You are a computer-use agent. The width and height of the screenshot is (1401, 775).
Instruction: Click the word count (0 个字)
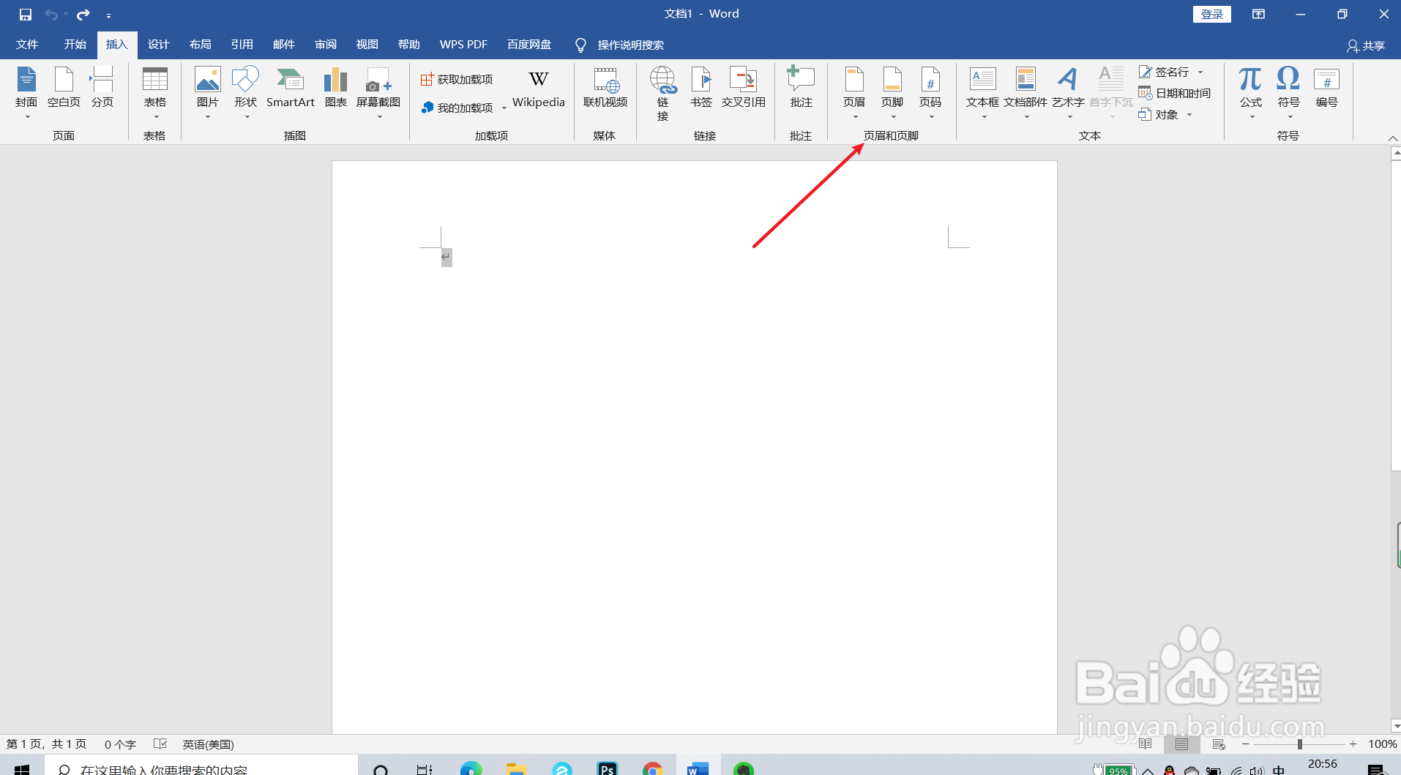[x=120, y=744]
